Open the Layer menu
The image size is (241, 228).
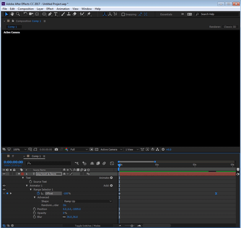click(x=40, y=9)
